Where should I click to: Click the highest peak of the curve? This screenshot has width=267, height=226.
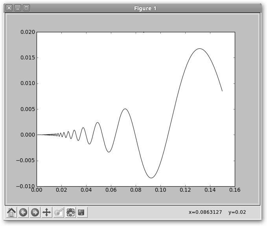[200, 49]
